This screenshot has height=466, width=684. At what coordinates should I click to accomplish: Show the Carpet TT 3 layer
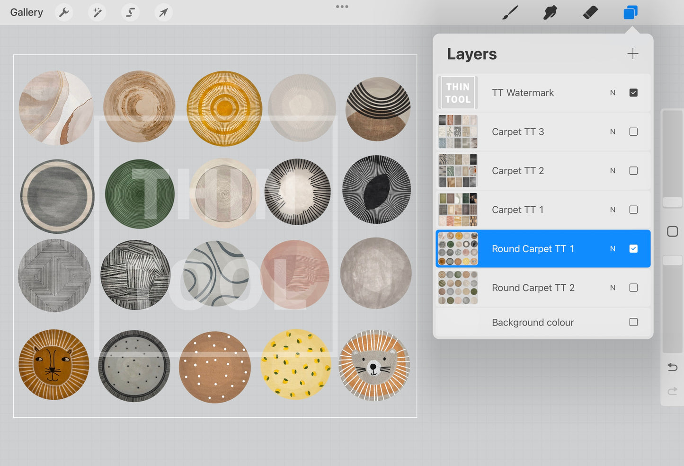point(633,132)
